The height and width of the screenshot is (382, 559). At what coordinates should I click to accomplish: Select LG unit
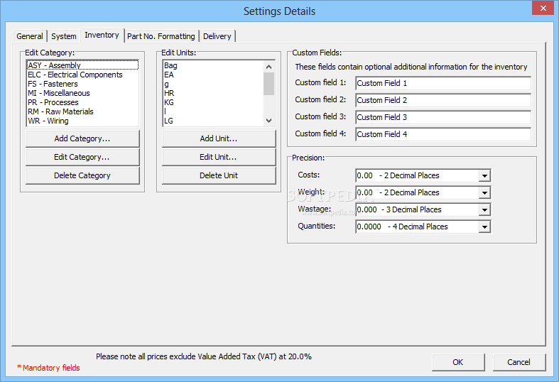(x=213, y=121)
